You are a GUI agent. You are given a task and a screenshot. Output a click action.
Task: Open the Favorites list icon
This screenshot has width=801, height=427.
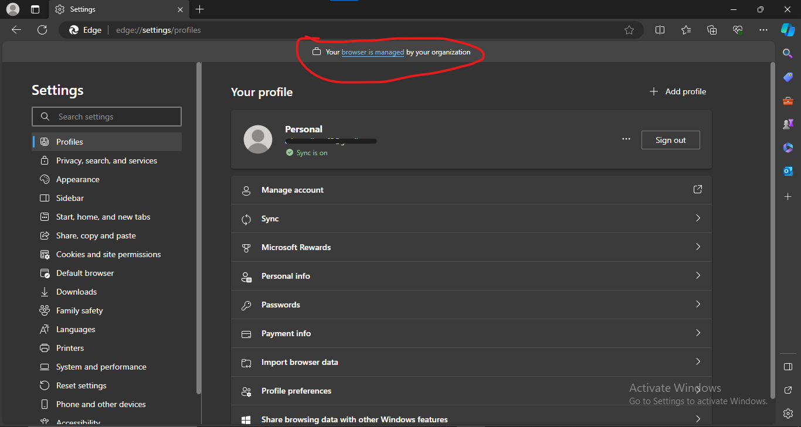coord(686,30)
